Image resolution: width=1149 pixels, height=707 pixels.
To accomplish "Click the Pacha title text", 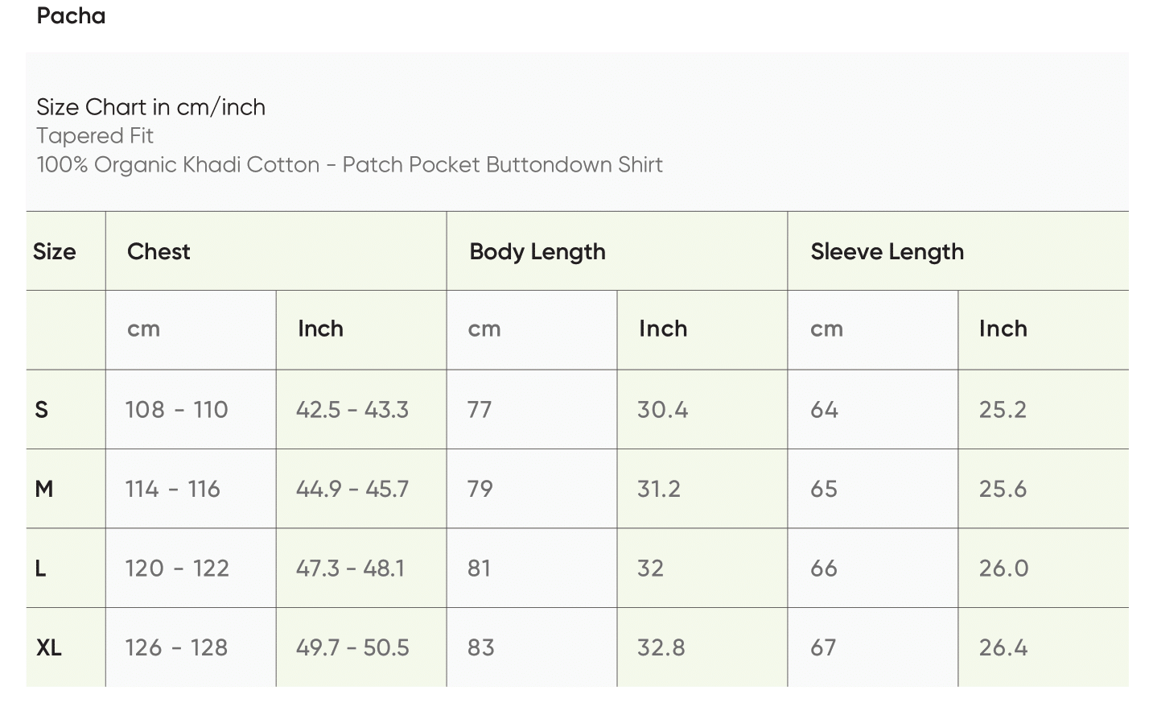I will click(x=71, y=16).
